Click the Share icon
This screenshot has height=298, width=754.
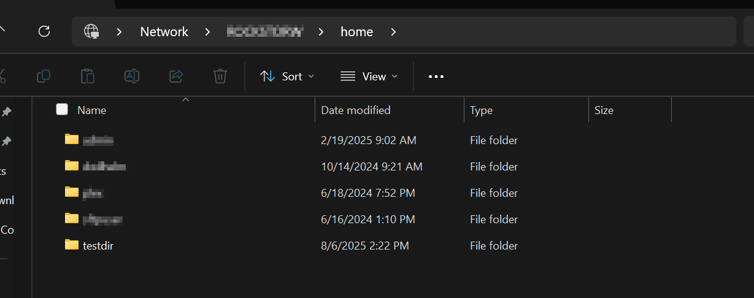click(176, 76)
